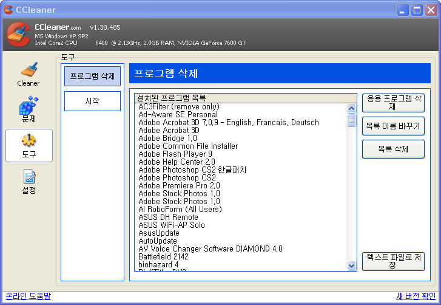
Task: Open the 문제 registry issues section
Action: coord(29,109)
